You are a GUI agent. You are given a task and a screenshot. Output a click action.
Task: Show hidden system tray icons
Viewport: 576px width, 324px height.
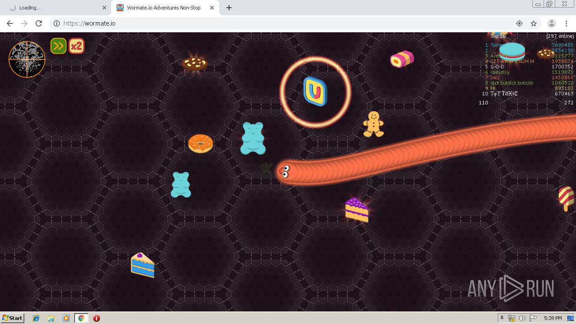tap(502, 318)
